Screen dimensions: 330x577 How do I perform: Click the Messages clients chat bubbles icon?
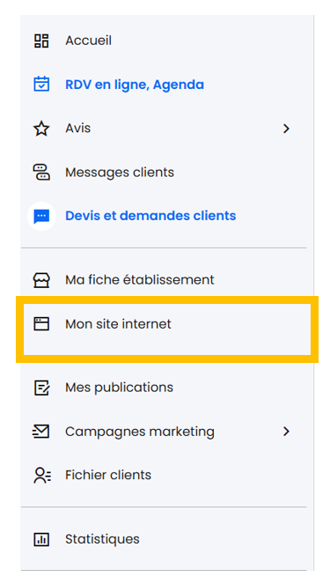[41, 172]
